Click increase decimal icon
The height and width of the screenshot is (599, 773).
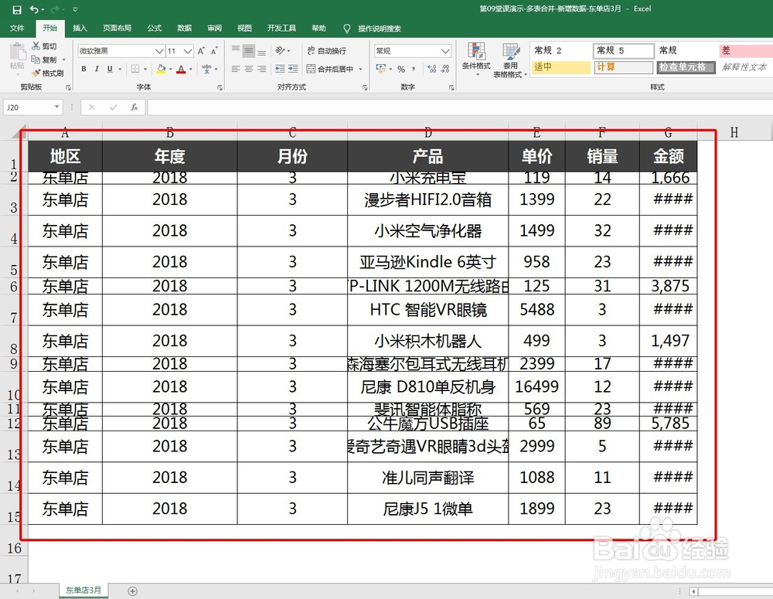click(x=432, y=69)
